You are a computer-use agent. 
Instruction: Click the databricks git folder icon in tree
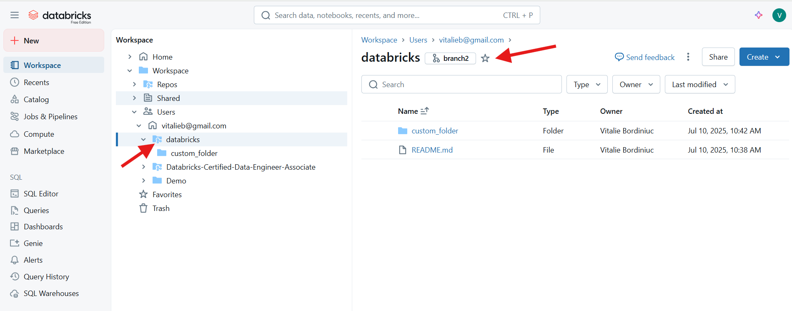(x=157, y=139)
